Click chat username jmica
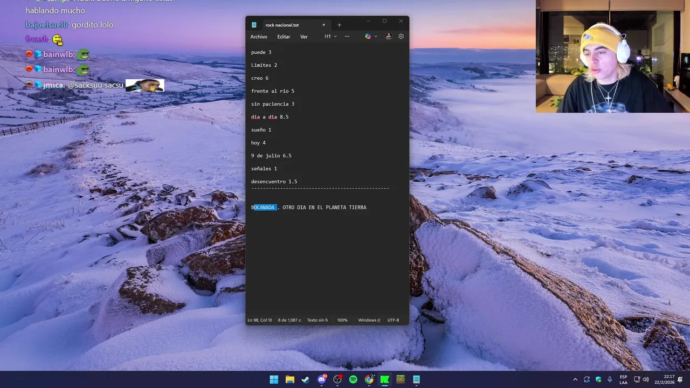Screen dimensions: 690x388 [53, 85]
